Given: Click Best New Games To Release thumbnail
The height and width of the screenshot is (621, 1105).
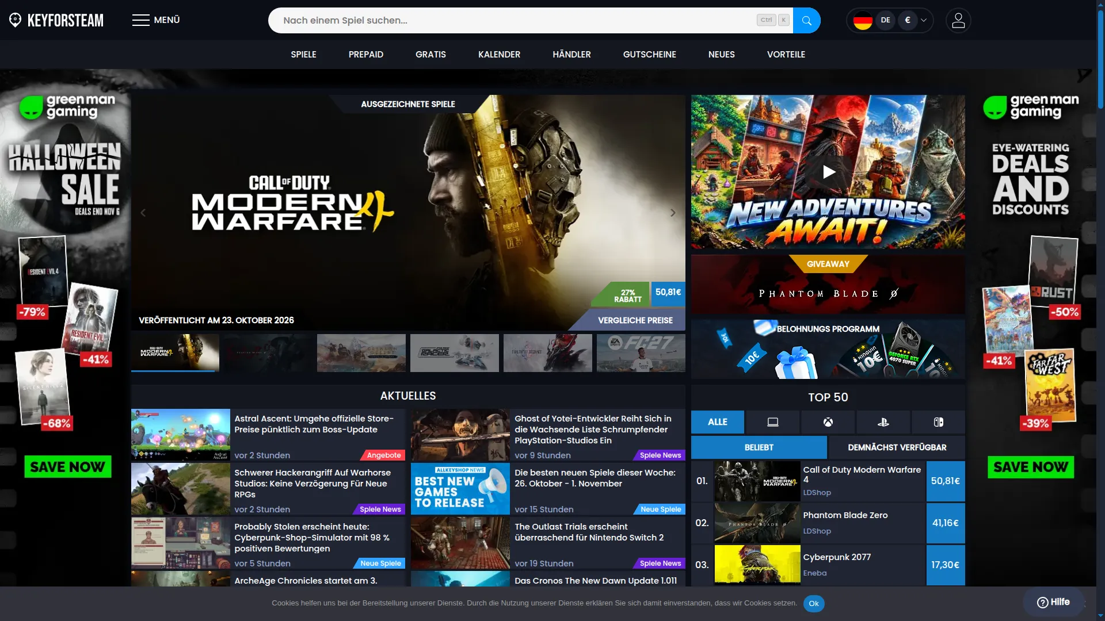Looking at the screenshot, I should 460,489.
